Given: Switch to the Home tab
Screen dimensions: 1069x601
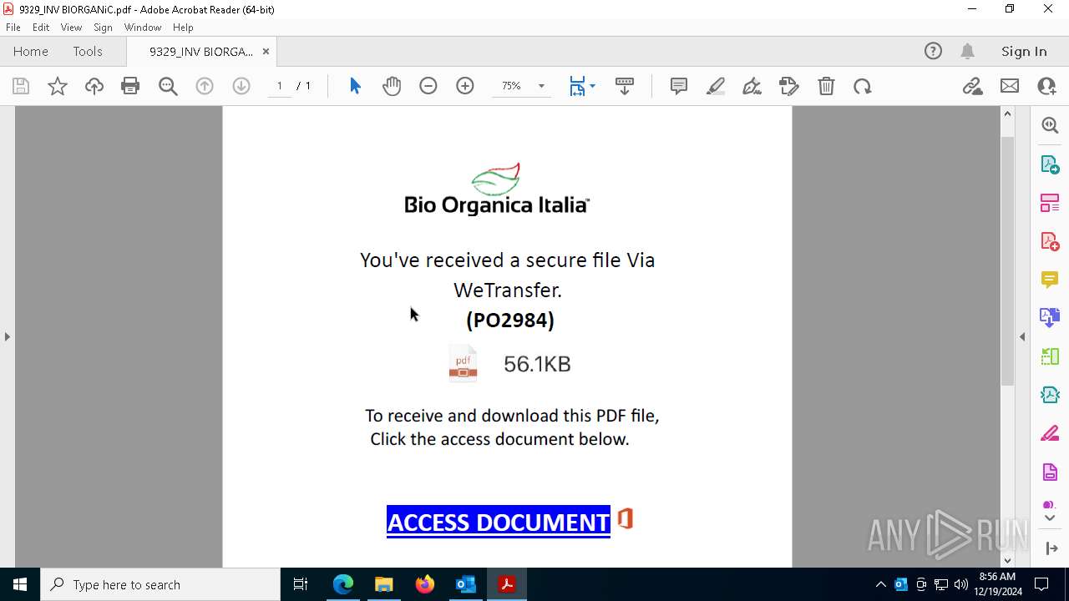Looking at the screenshot, I should [31, 51].
